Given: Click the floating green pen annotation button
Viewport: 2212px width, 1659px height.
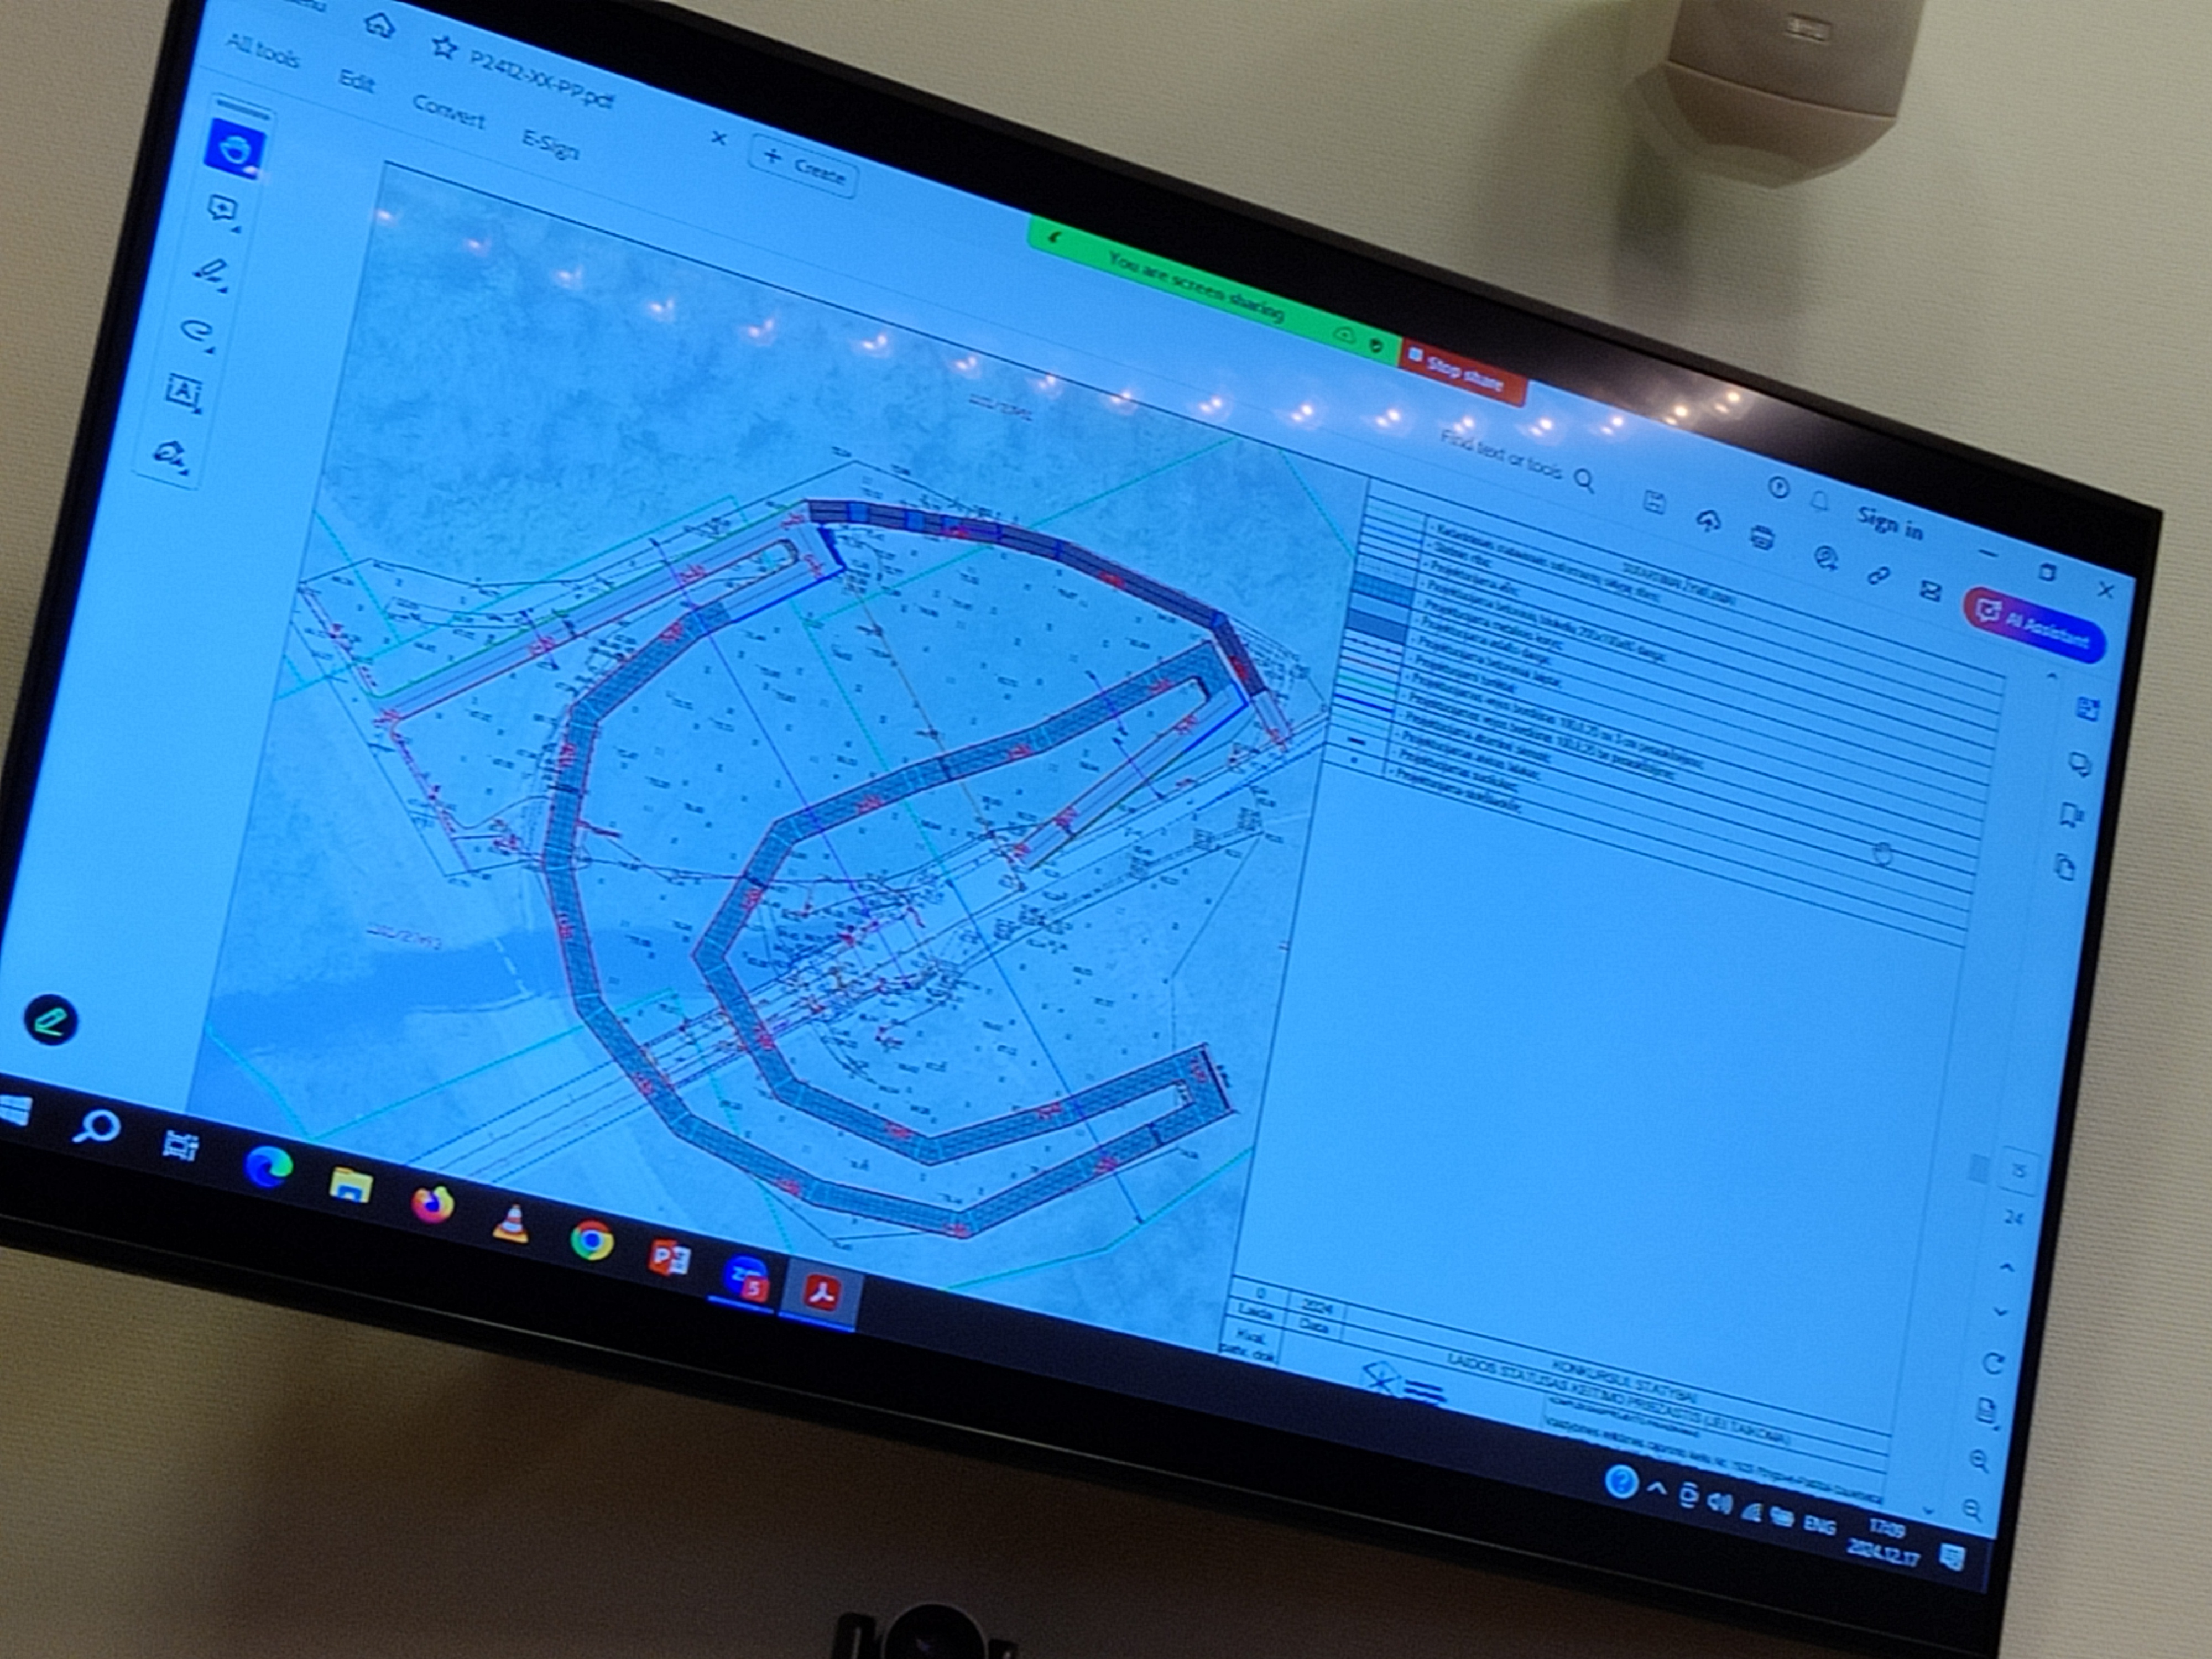Looking at the screenshot, I should pos(50,1020).
